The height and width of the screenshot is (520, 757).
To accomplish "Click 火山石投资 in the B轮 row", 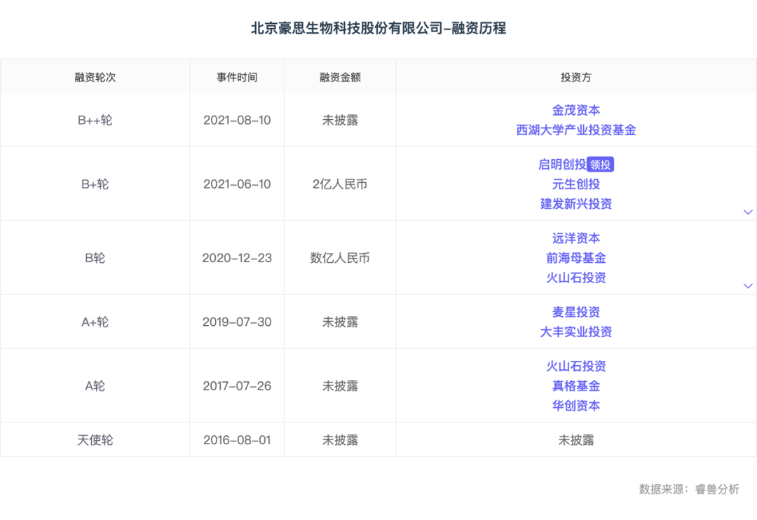I will click(x=576, y=278).
